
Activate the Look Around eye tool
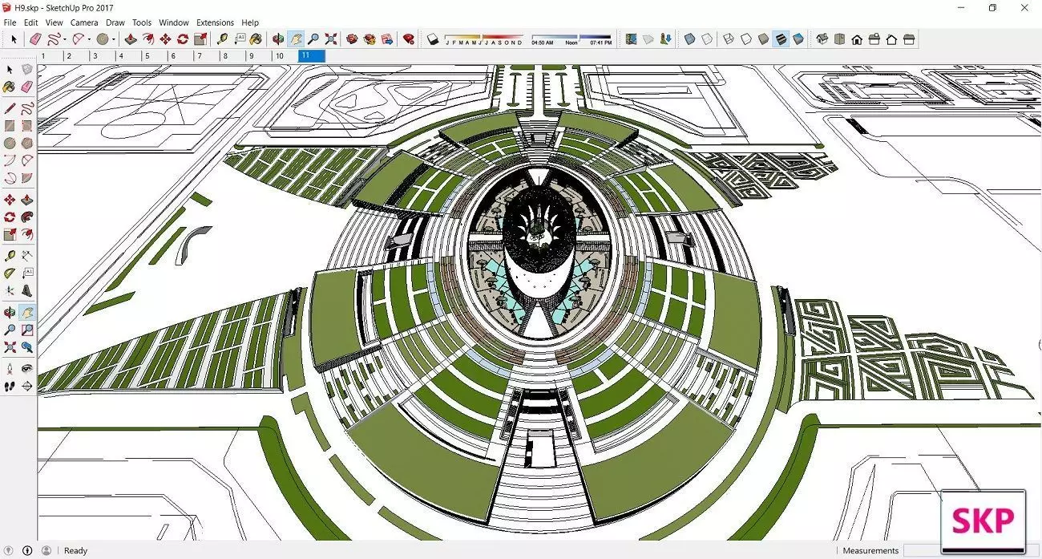tap(27, 368)
